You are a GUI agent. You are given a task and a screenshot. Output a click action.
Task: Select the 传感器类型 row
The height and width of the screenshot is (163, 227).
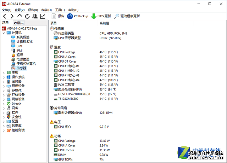90,33
